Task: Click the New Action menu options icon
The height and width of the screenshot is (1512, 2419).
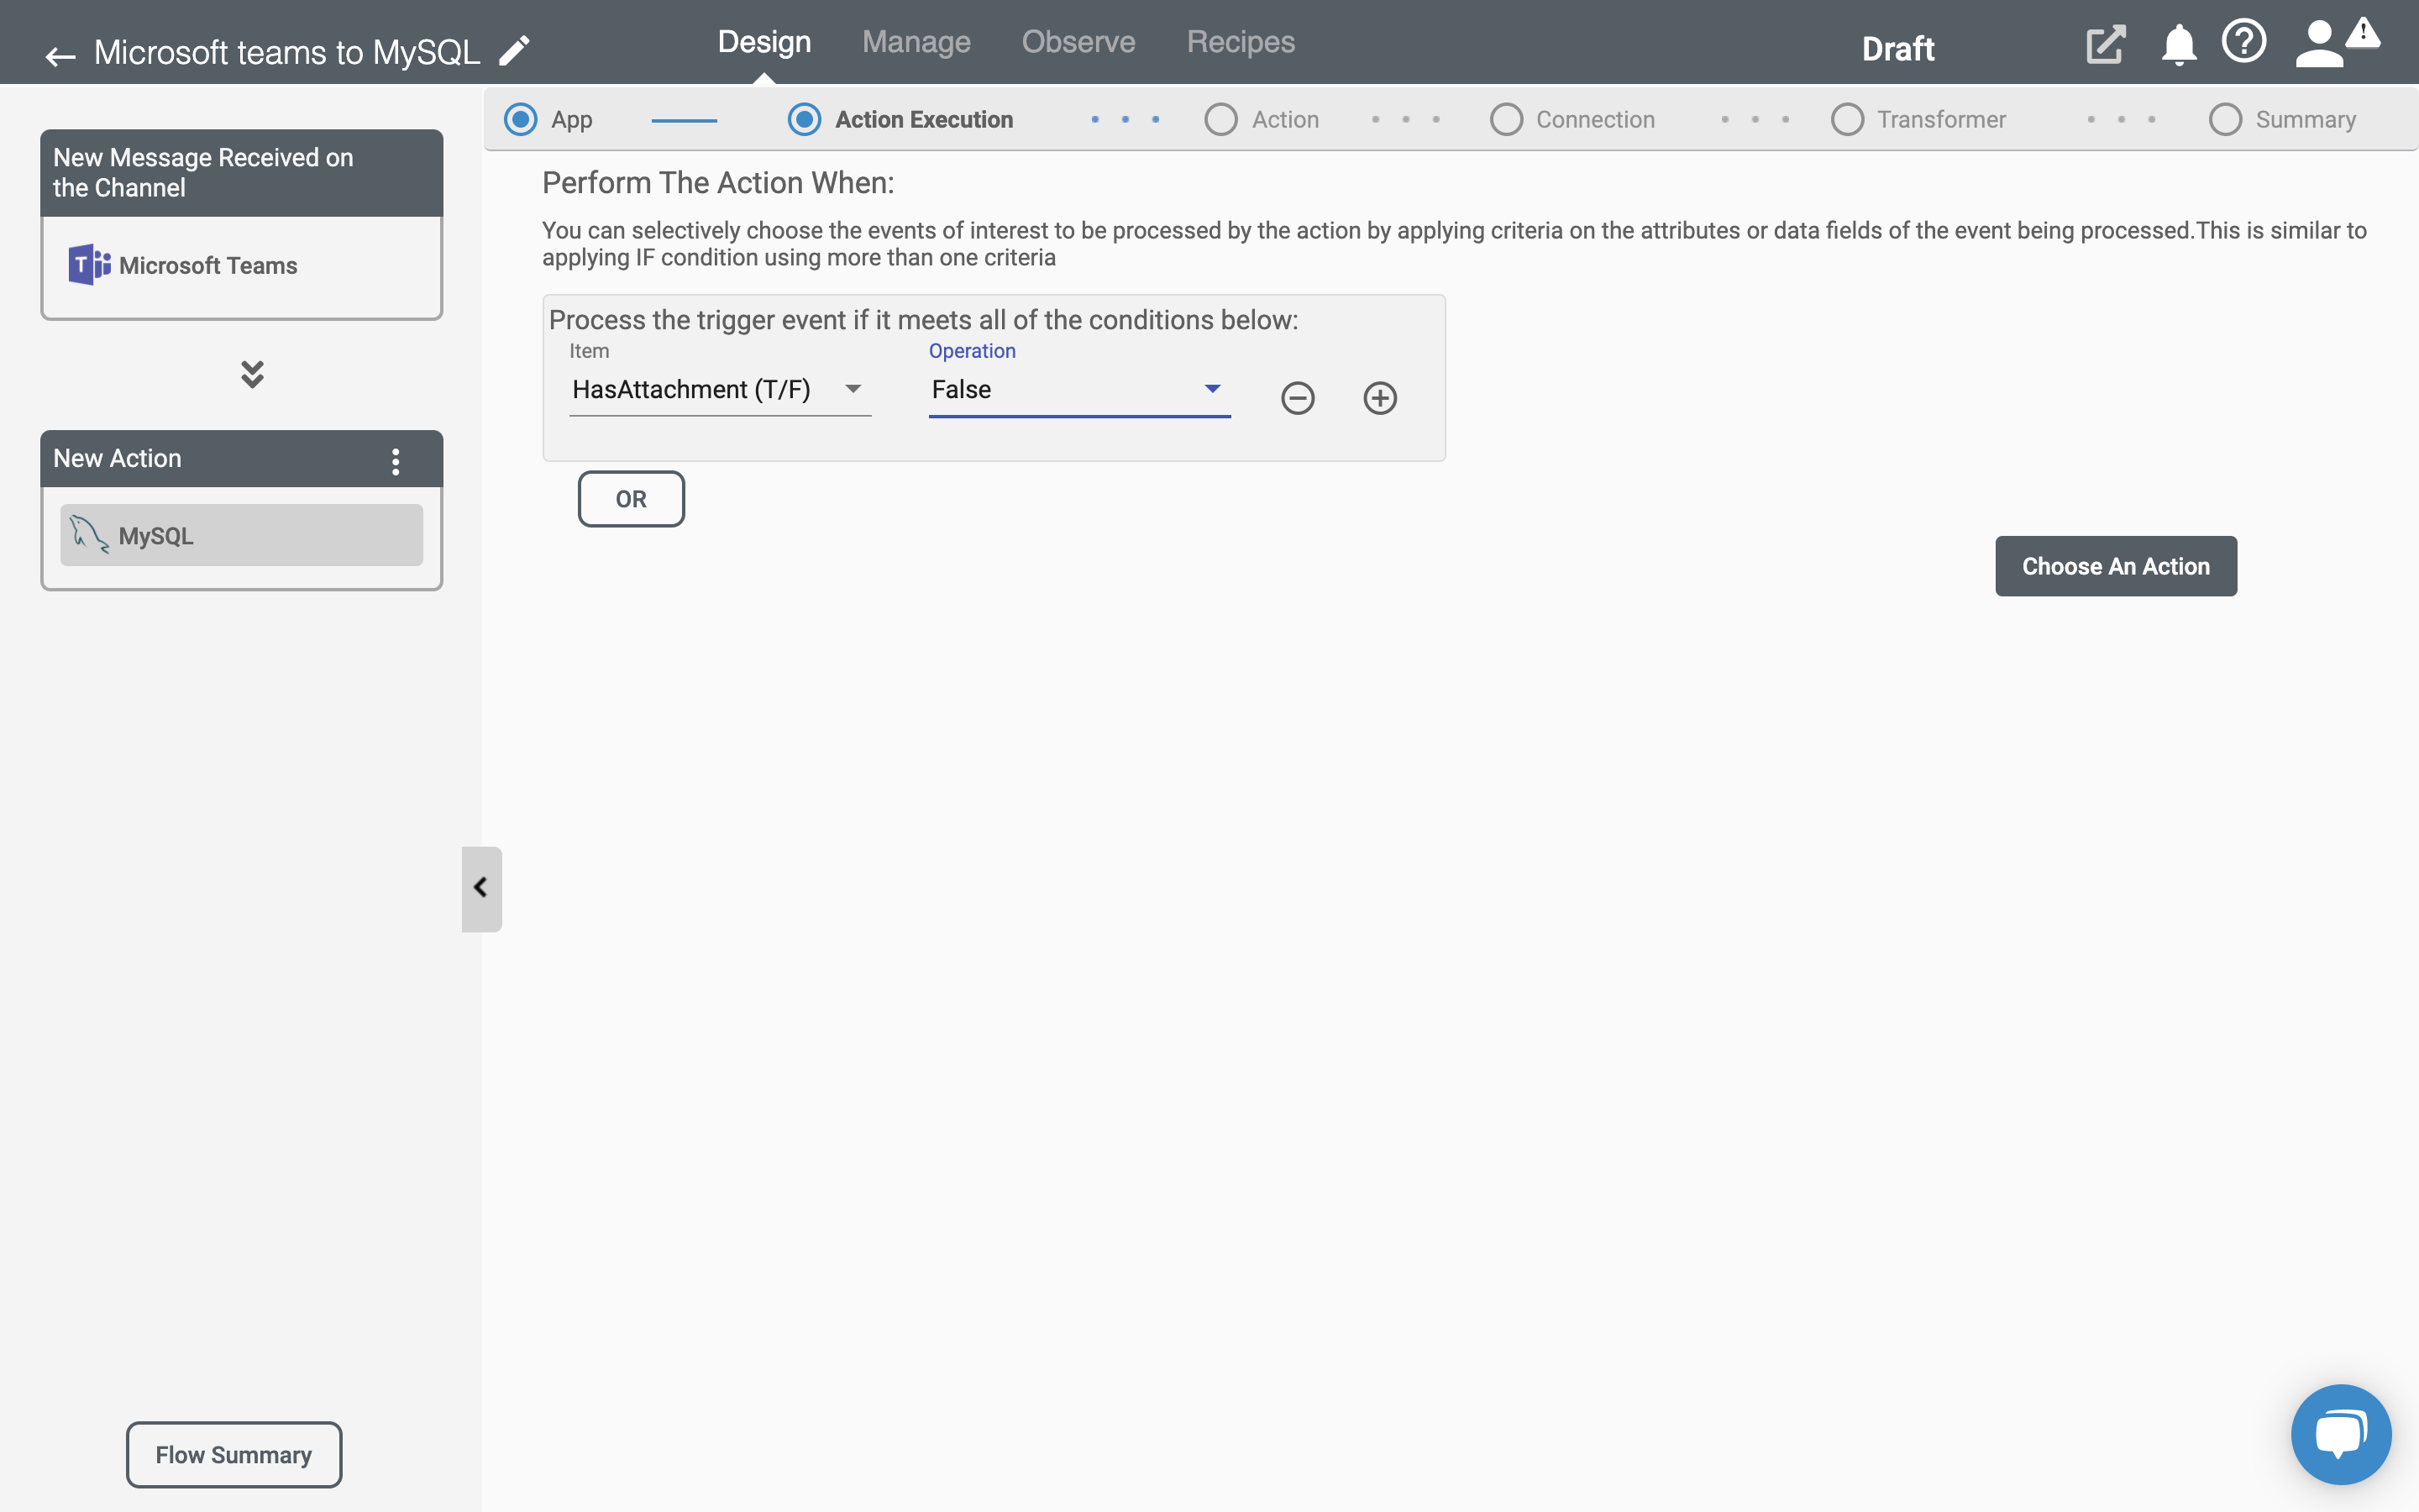Action: point(396,458)
